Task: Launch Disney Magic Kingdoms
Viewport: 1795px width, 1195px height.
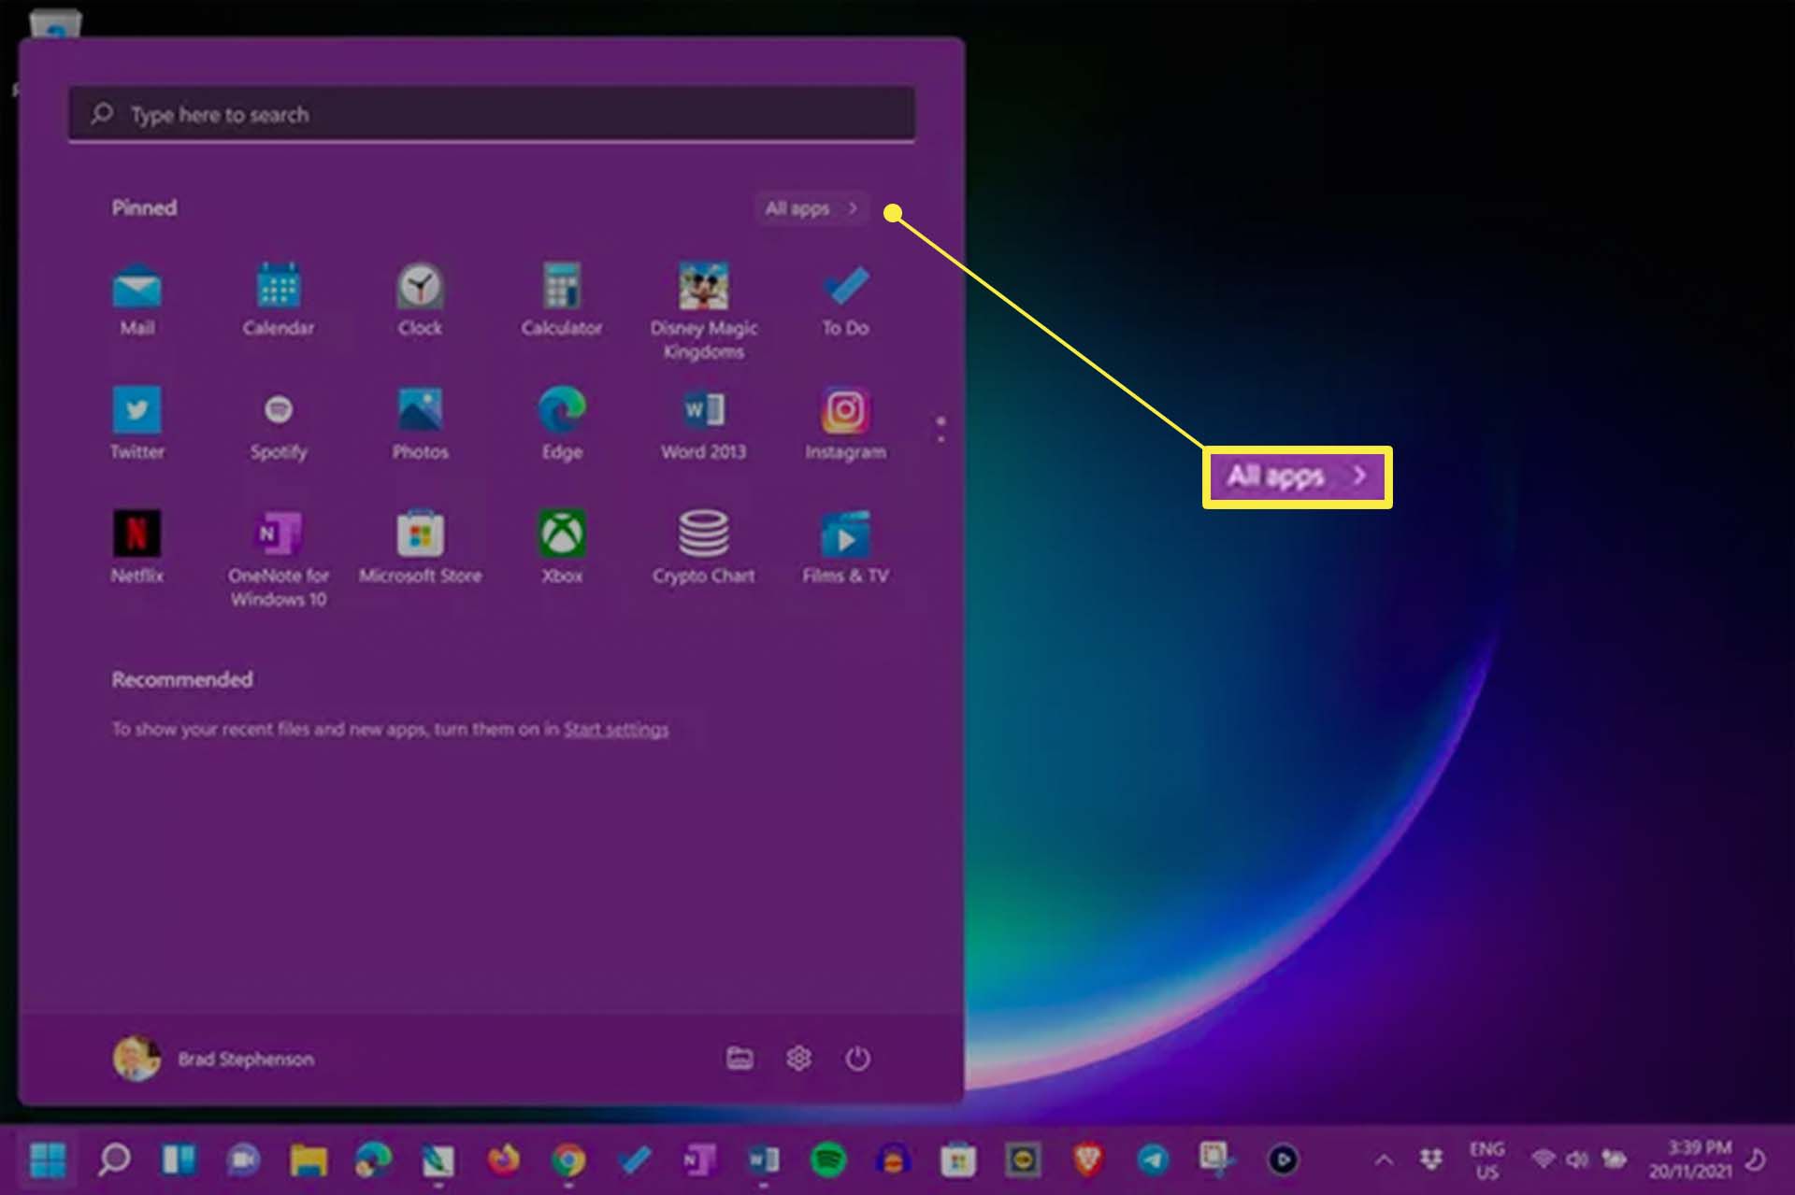Action: 703,312
